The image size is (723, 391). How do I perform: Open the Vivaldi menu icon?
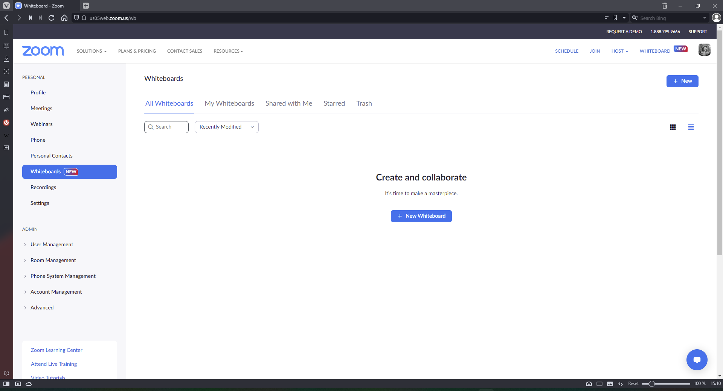[x=6, y=6]
